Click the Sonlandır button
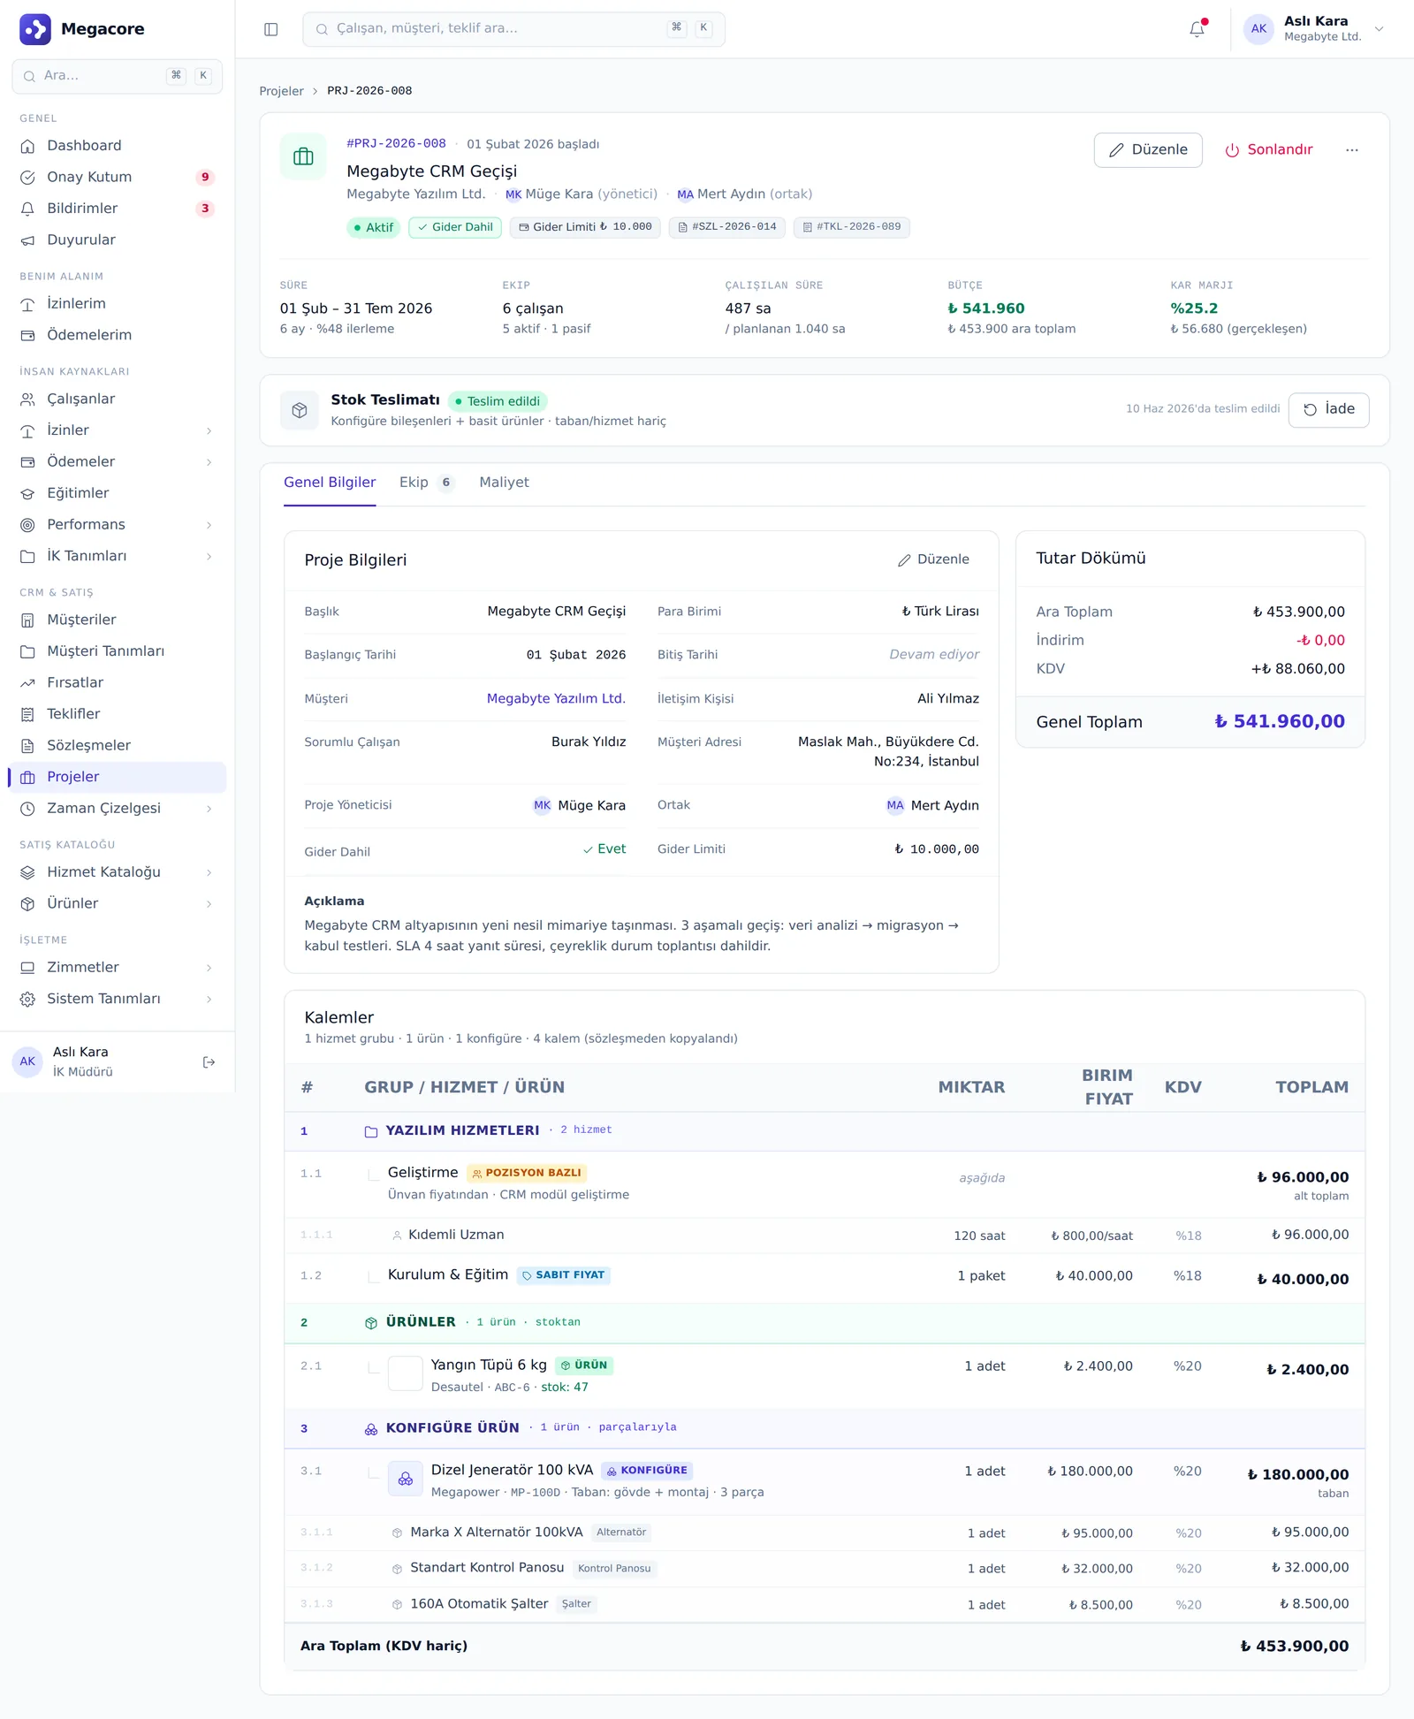1414x1719 pixels. [1269, 150]
